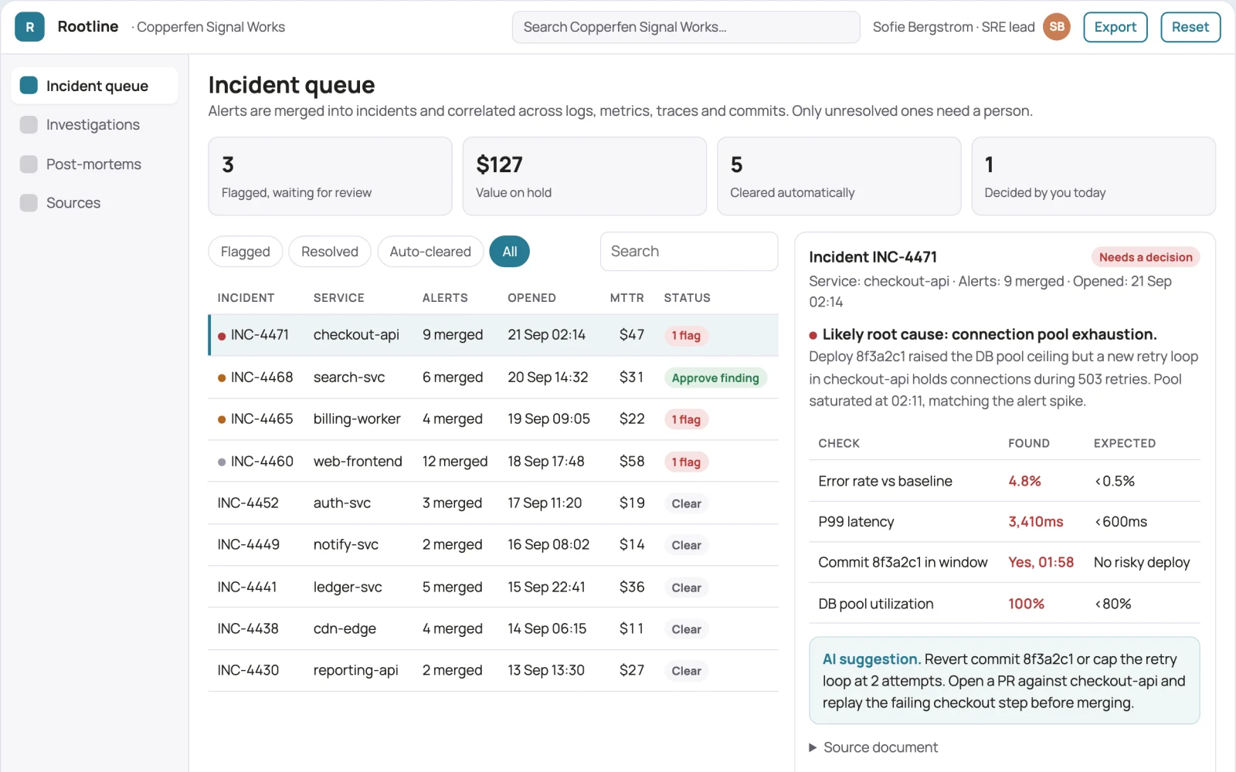Click the Value on hold card
The height and width of the screenshot is (772, 1236).
[585, 176]
